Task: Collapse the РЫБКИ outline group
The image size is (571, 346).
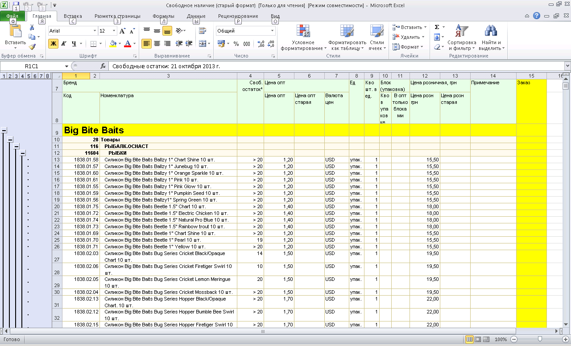Action: coord(23,153)
